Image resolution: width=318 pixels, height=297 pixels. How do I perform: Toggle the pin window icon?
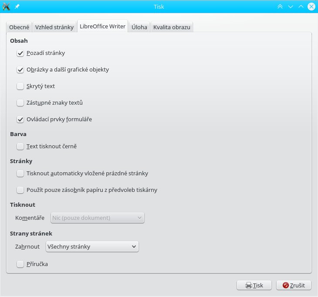(17, 7)
